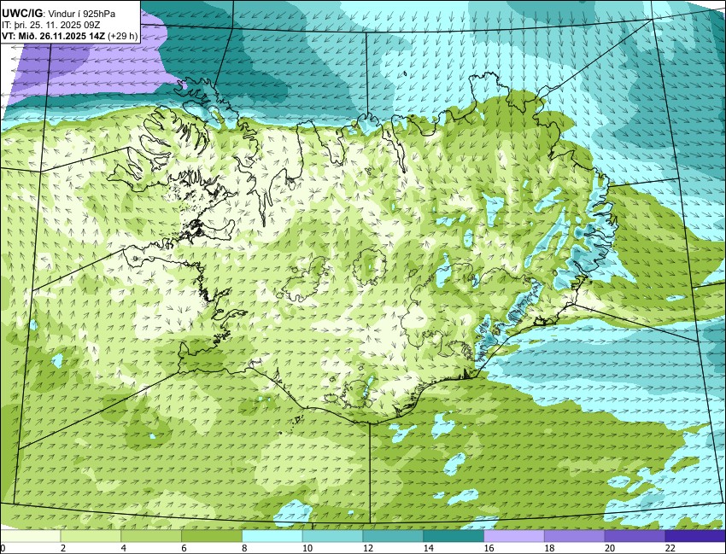Click the legend tick label '2'
The height and width of the screenshot is (554, 726).
pyautogui.click(x=63, y=548)
